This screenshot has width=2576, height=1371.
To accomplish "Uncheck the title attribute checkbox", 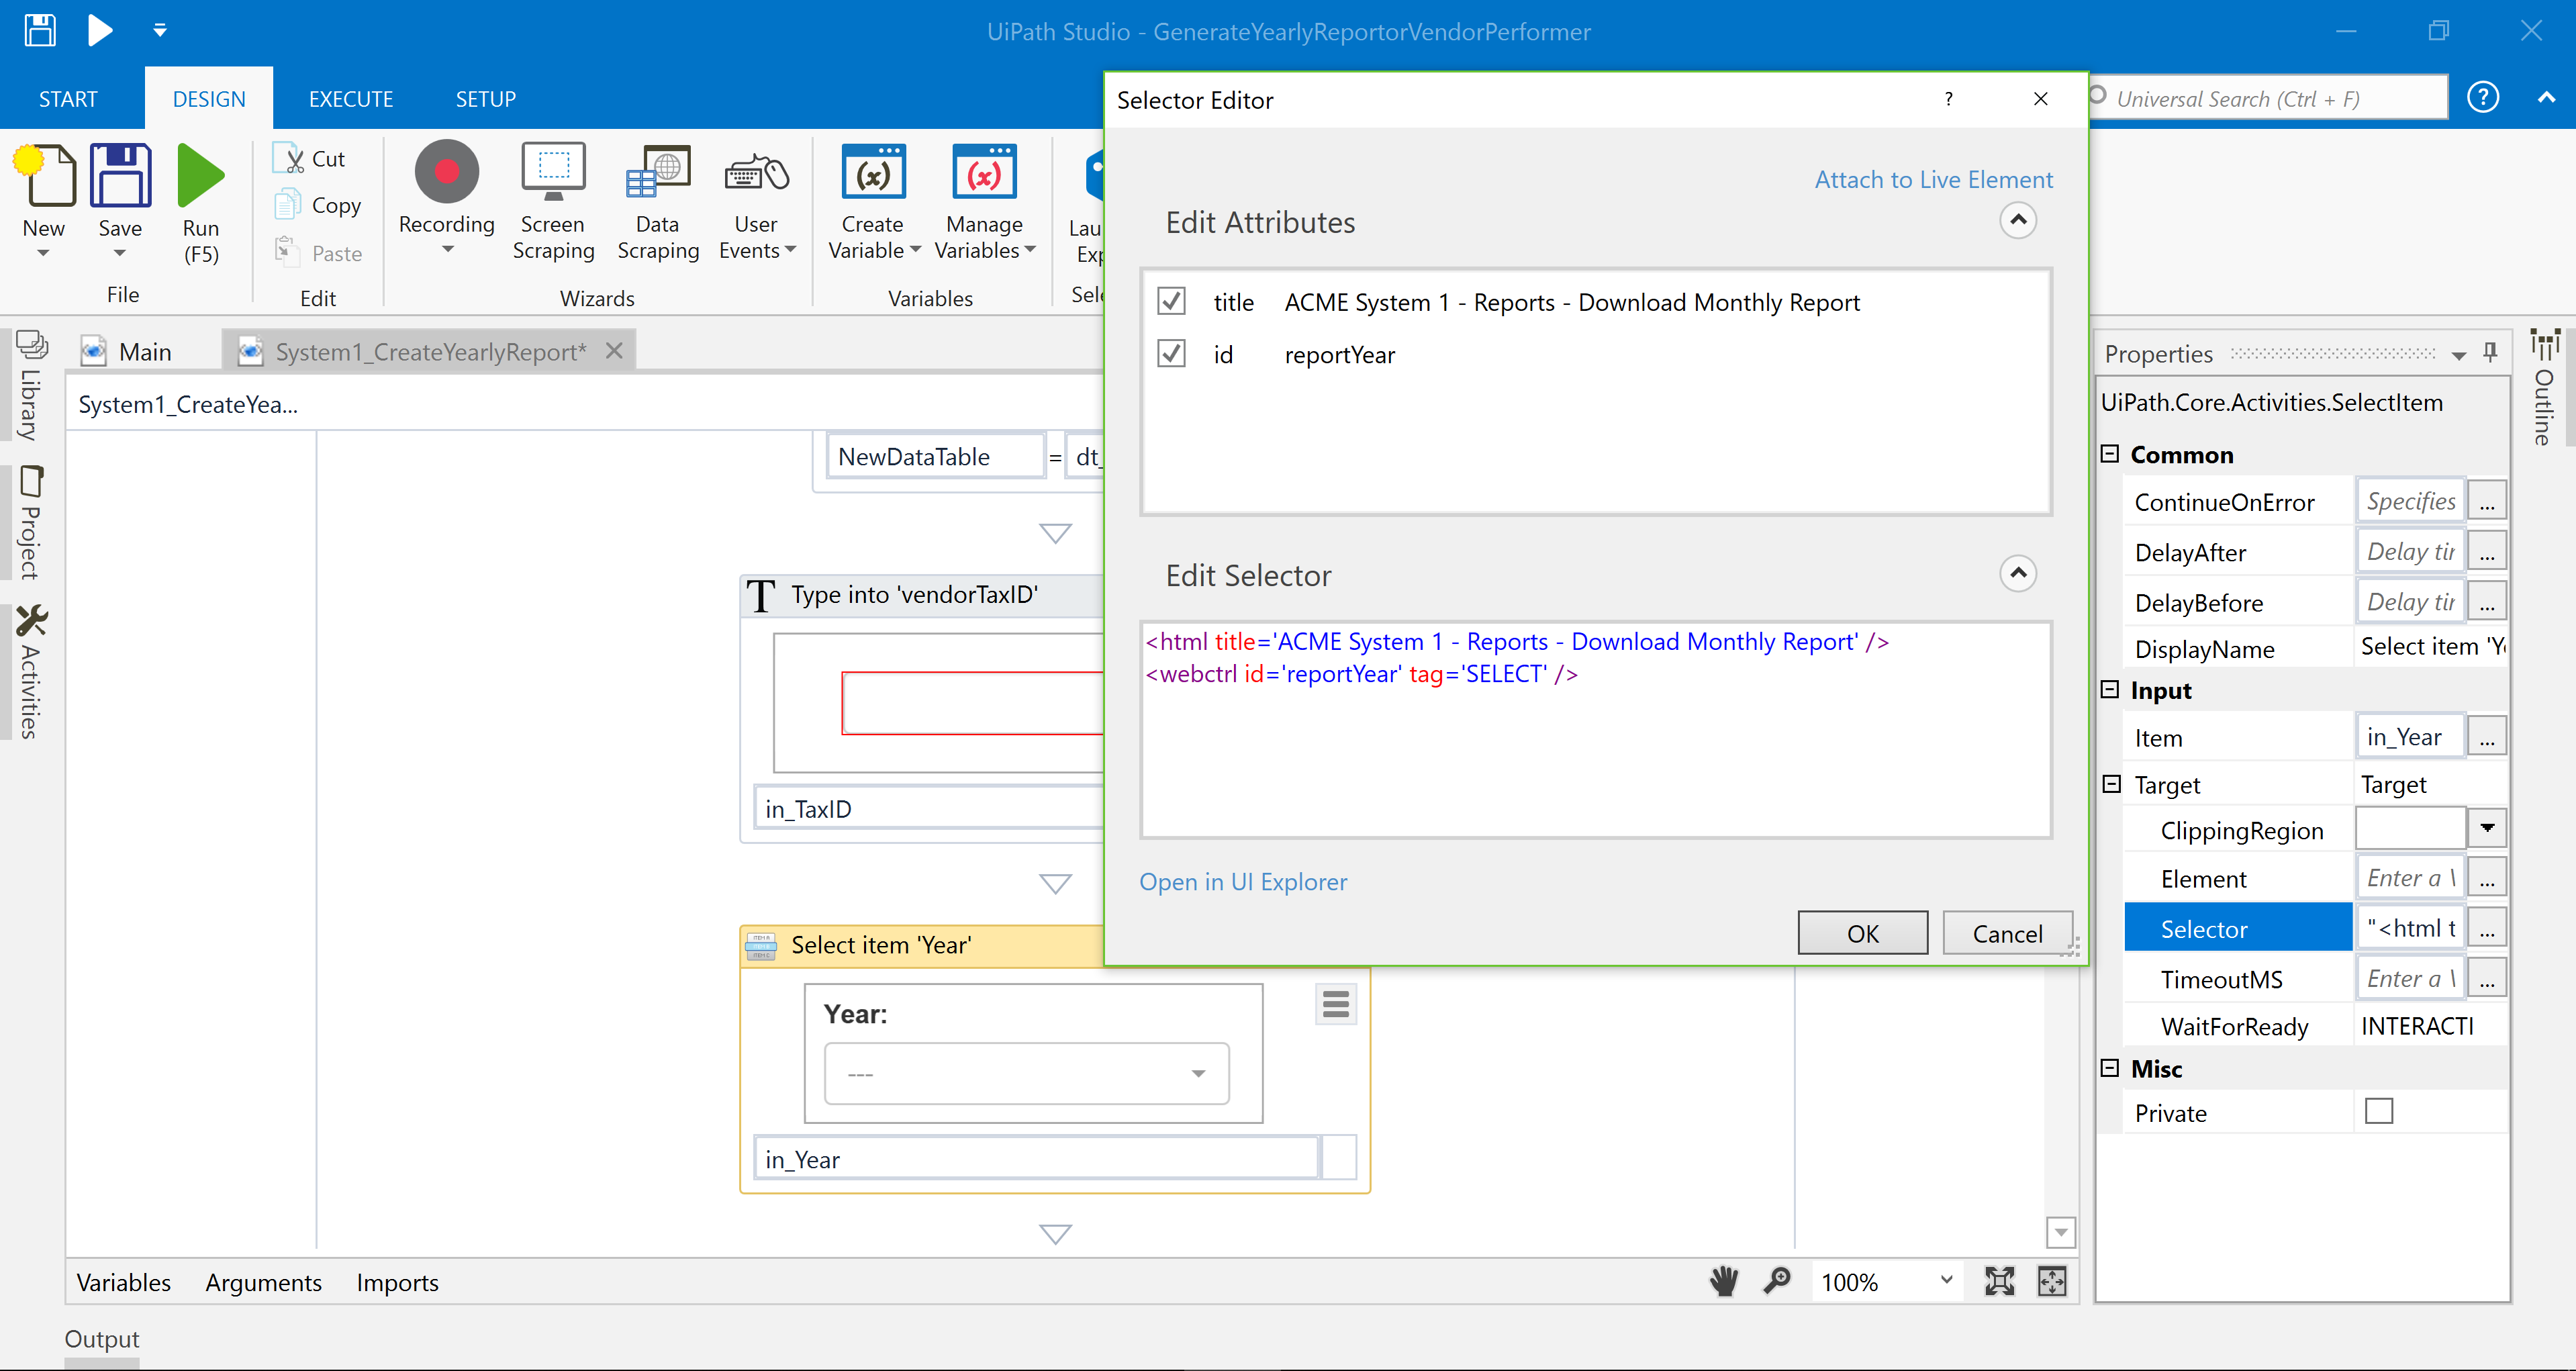I will coord(1171,301).
